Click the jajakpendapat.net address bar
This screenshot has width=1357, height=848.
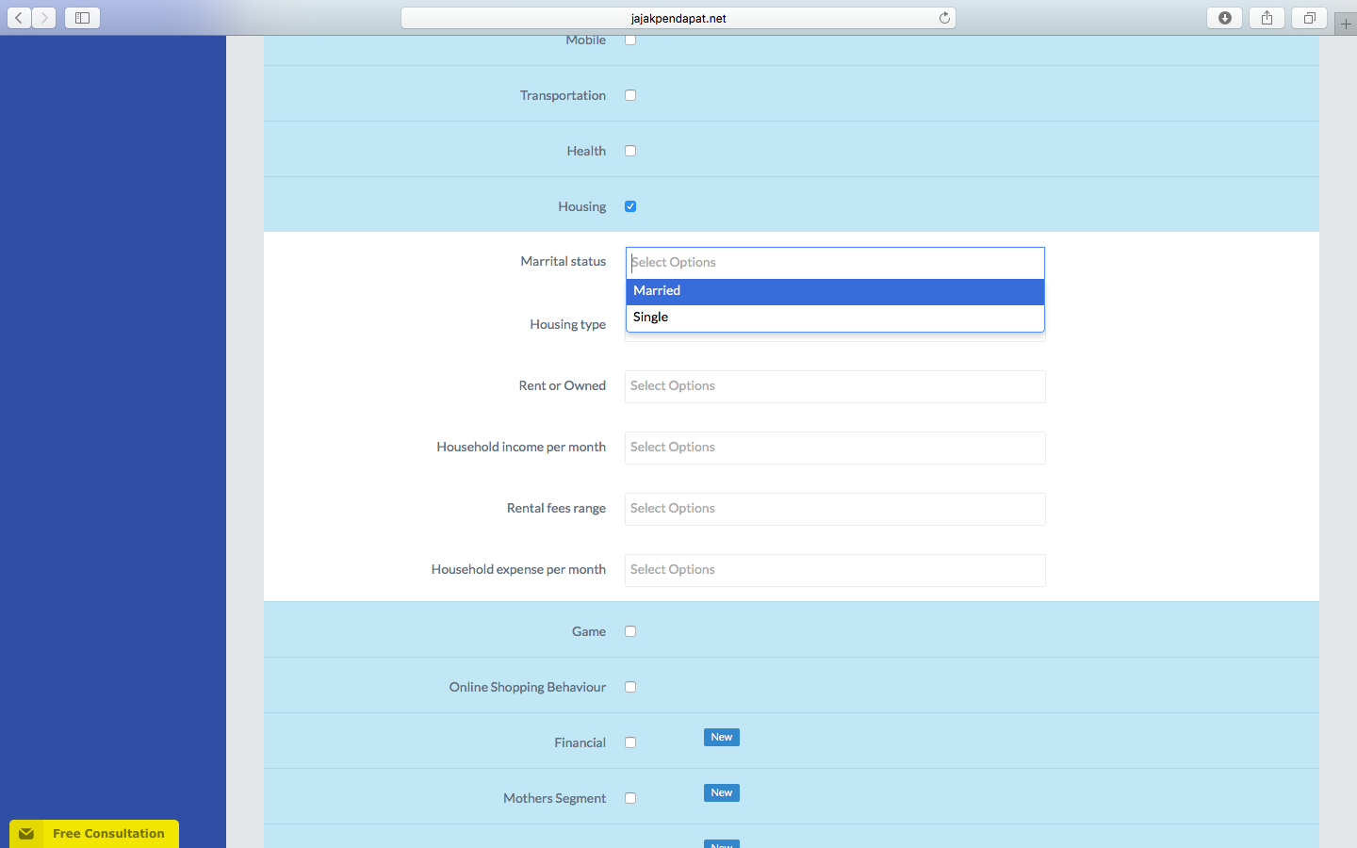pyautogui.click(x=678, y=18)
